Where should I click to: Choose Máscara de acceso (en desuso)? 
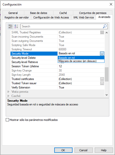pyautogui.click(x=81, y=61)
